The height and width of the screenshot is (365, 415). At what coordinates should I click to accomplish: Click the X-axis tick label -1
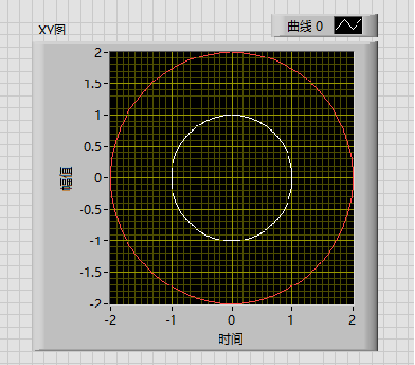pos(171,320)
